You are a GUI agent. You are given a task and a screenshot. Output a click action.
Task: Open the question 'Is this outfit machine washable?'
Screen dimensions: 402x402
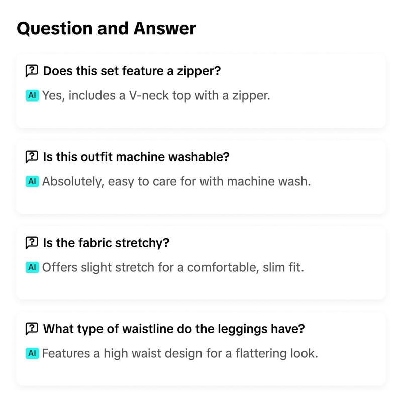click(136, 157)
